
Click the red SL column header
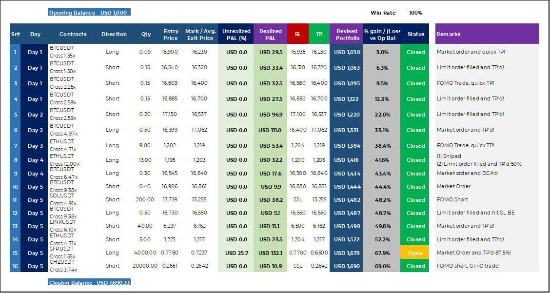pyautogui.click(x=298, y=34)
